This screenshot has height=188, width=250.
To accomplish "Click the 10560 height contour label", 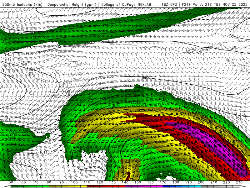I will [x=167, y=161].
